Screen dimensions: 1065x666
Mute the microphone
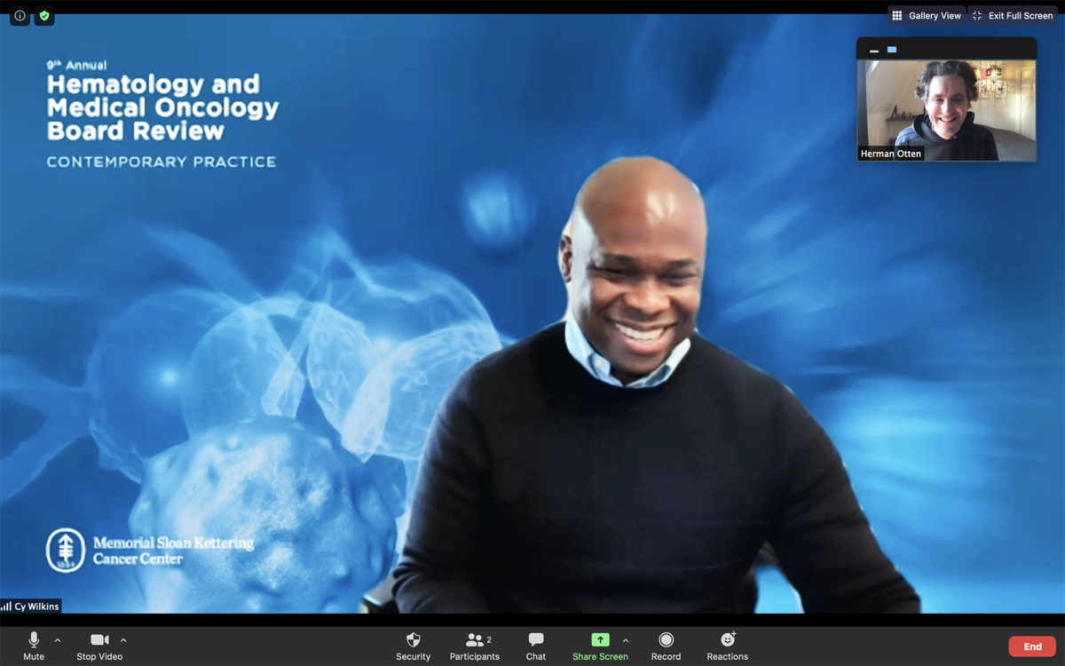click(34, 646)
